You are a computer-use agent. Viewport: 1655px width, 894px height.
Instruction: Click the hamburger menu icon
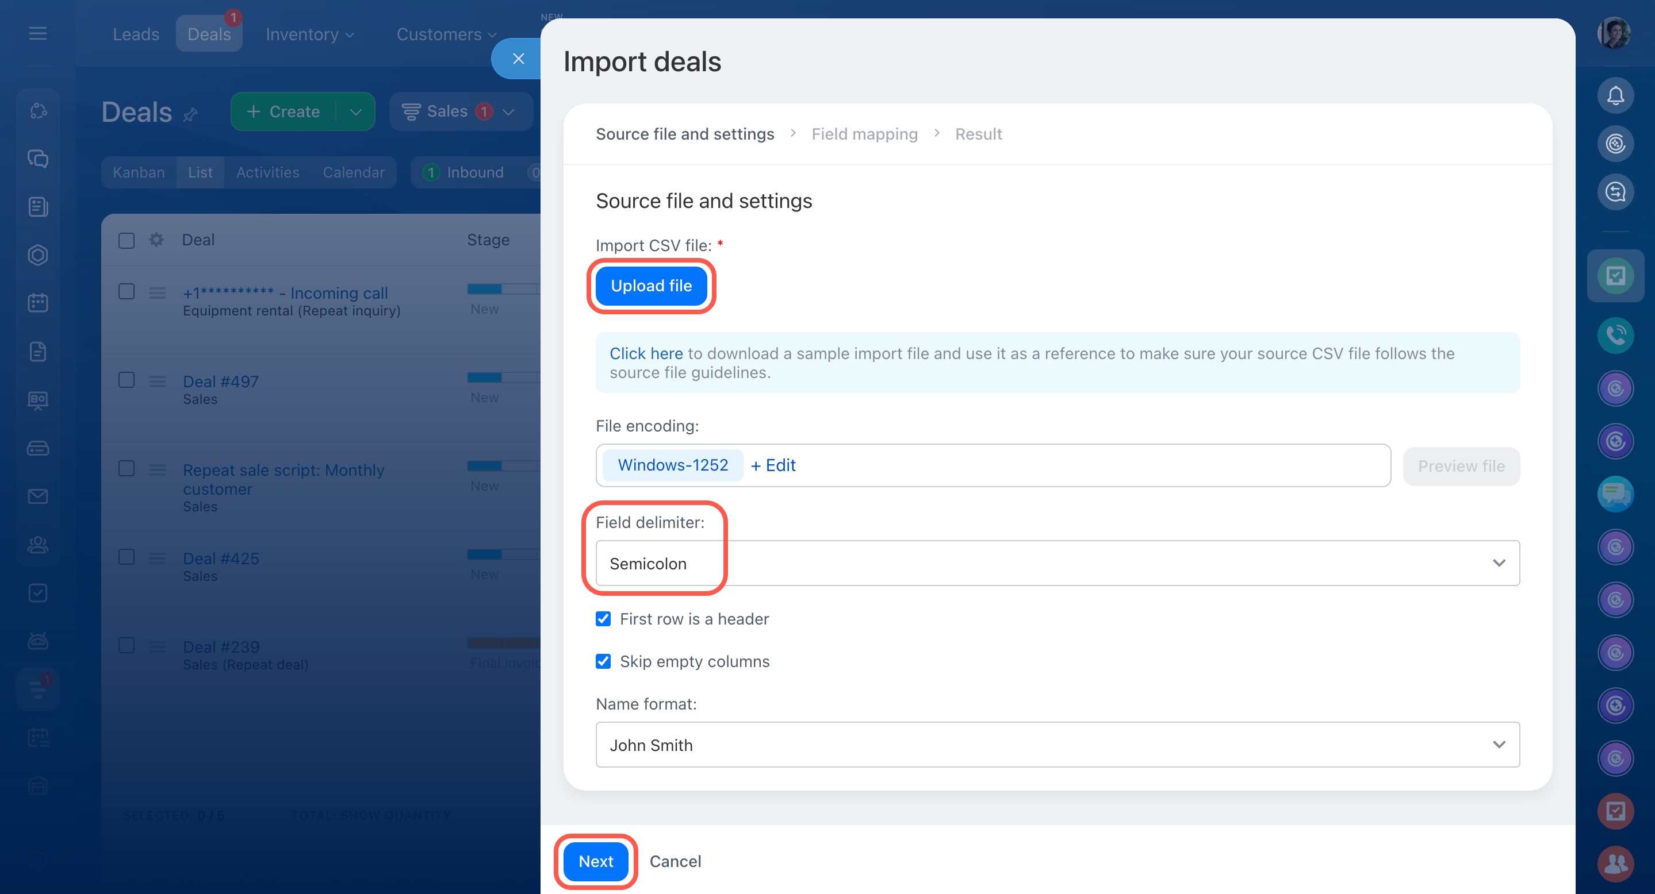[38, 33]
